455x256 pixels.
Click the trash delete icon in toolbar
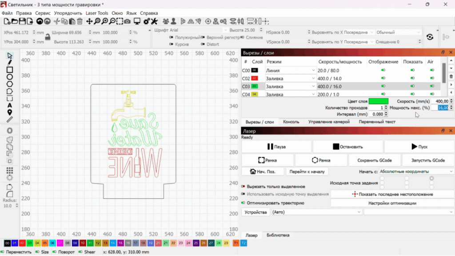[x=80, y=21]
